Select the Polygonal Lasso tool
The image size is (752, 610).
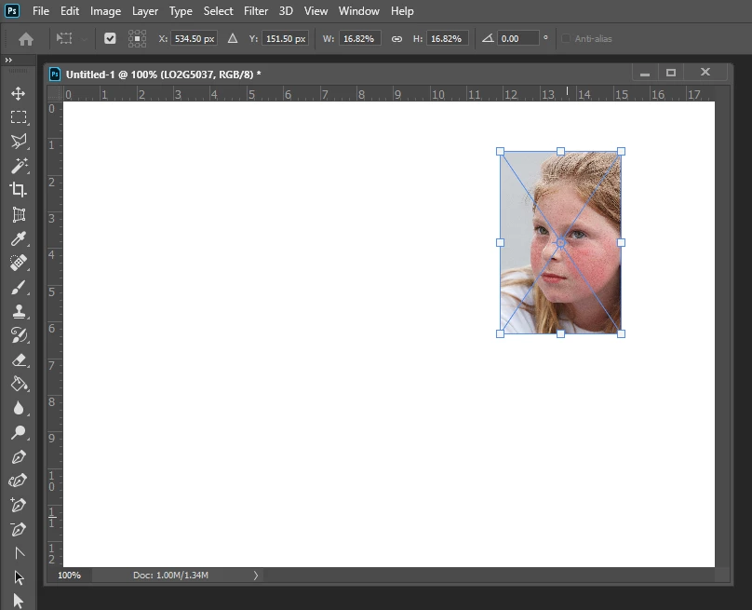tap(19, 142)
